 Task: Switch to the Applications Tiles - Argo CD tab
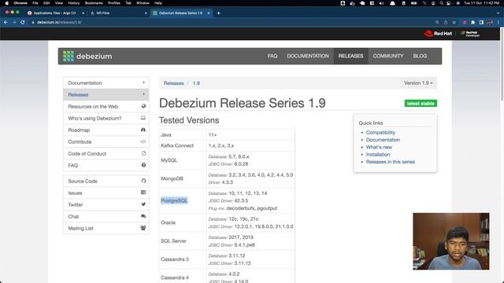[x=55, y=13]
